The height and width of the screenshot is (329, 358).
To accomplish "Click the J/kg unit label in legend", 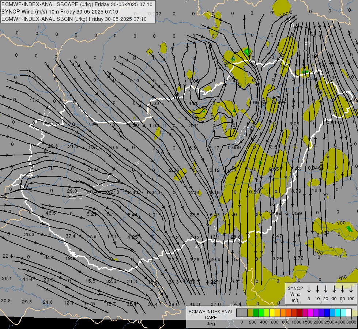I will click(211, 324).
